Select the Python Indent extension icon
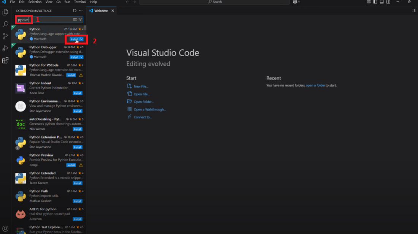The width and height of the screenshot is (418, 234). click(21, 88)
